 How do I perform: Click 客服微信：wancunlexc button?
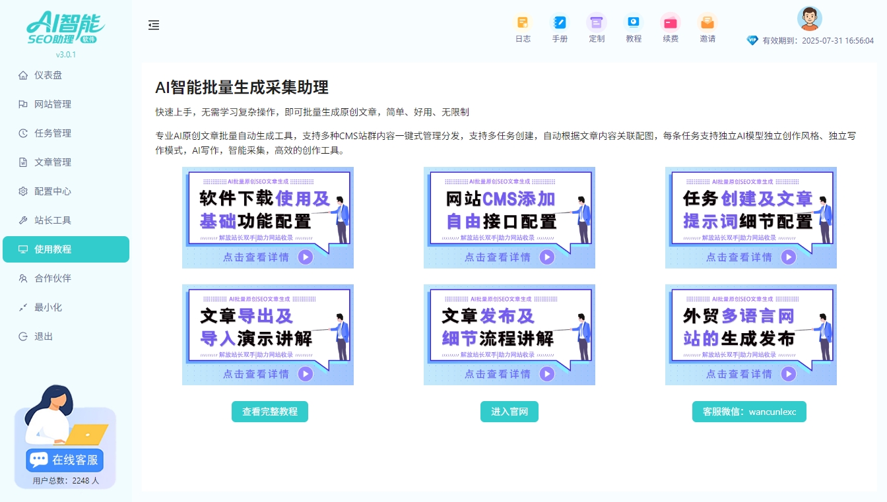tap(749, 411)
